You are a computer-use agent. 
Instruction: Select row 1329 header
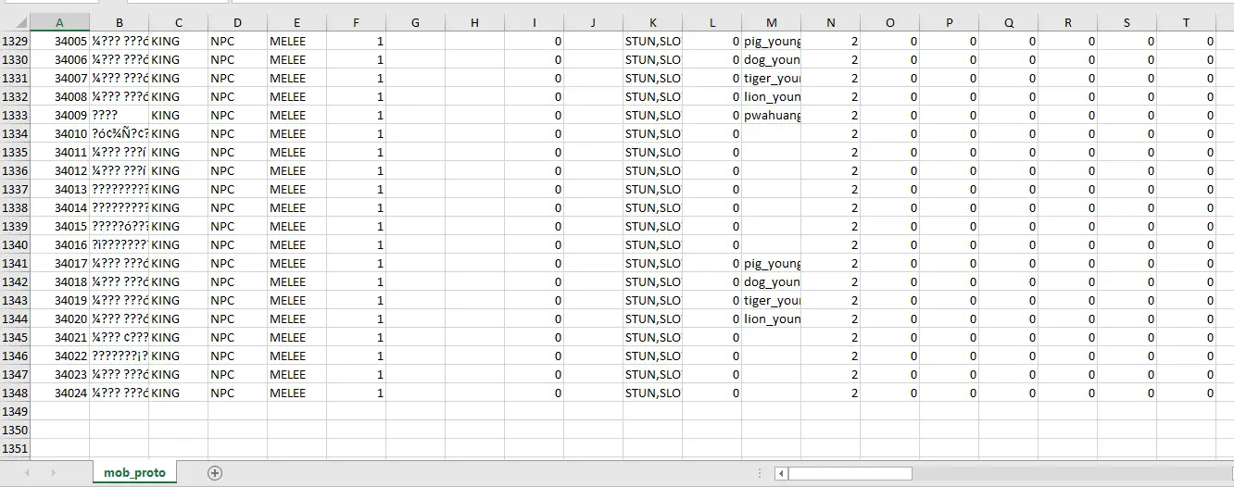[15, 41]
